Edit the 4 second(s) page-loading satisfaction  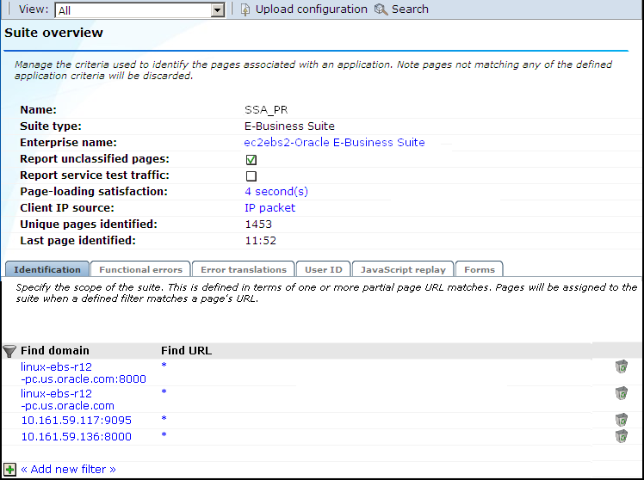click(276, 192)
